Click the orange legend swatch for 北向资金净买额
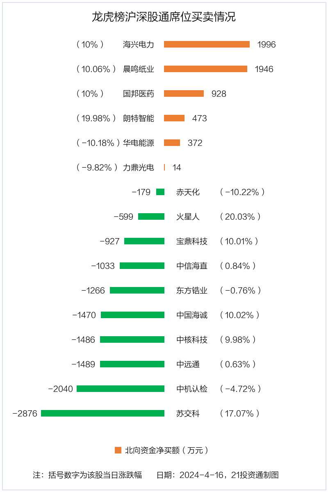328x492 pixels. tap(118, 450)
